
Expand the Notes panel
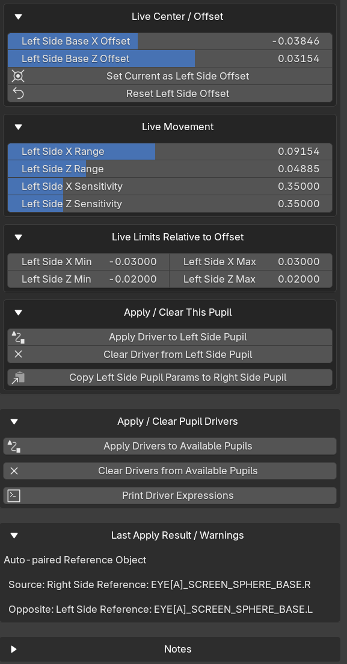click(x=14, y=649)
